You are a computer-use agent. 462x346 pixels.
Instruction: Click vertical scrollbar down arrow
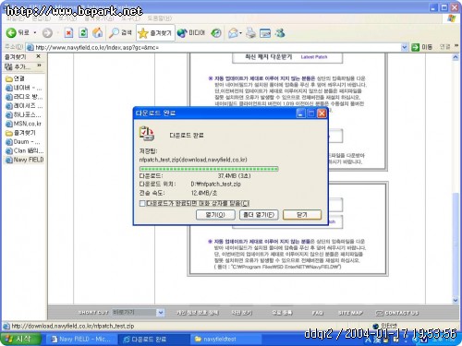[x=456, y=300]
